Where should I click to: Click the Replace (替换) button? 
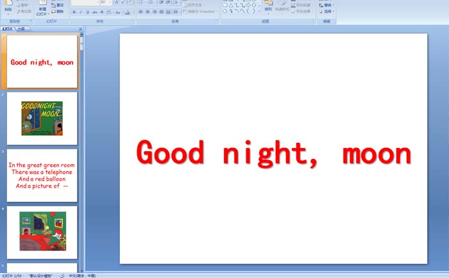point(326,5)
